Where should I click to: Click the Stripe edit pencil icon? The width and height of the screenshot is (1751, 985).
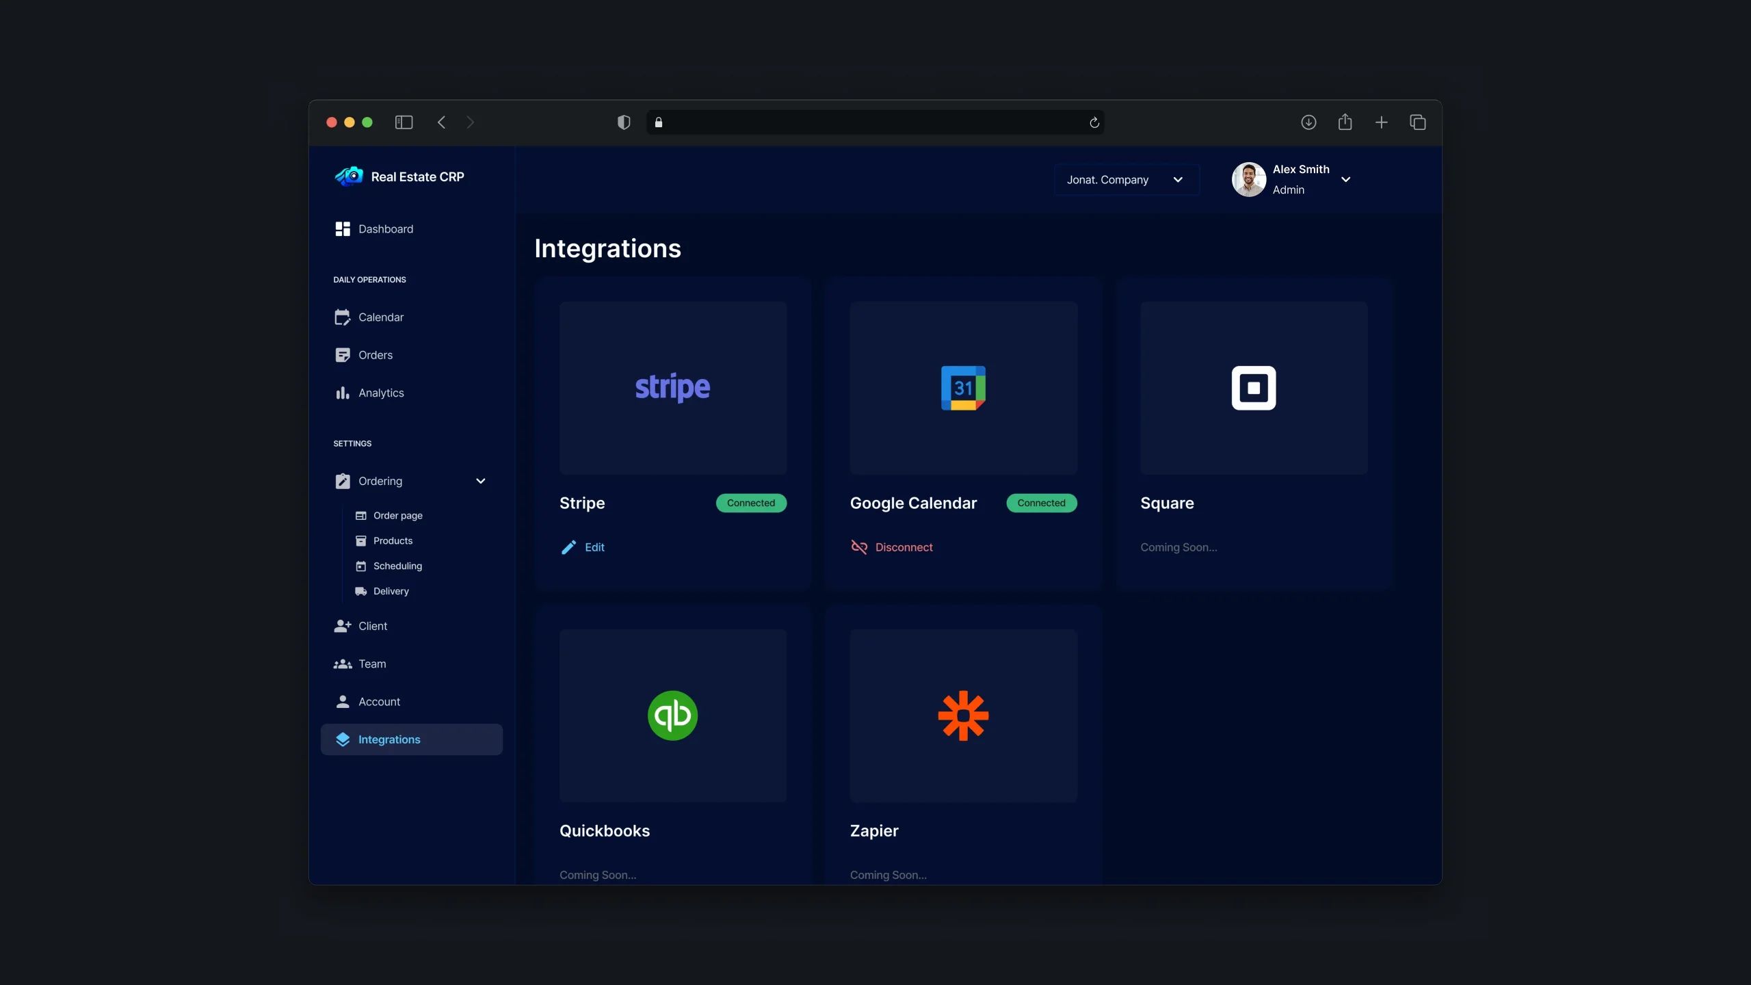568,547
